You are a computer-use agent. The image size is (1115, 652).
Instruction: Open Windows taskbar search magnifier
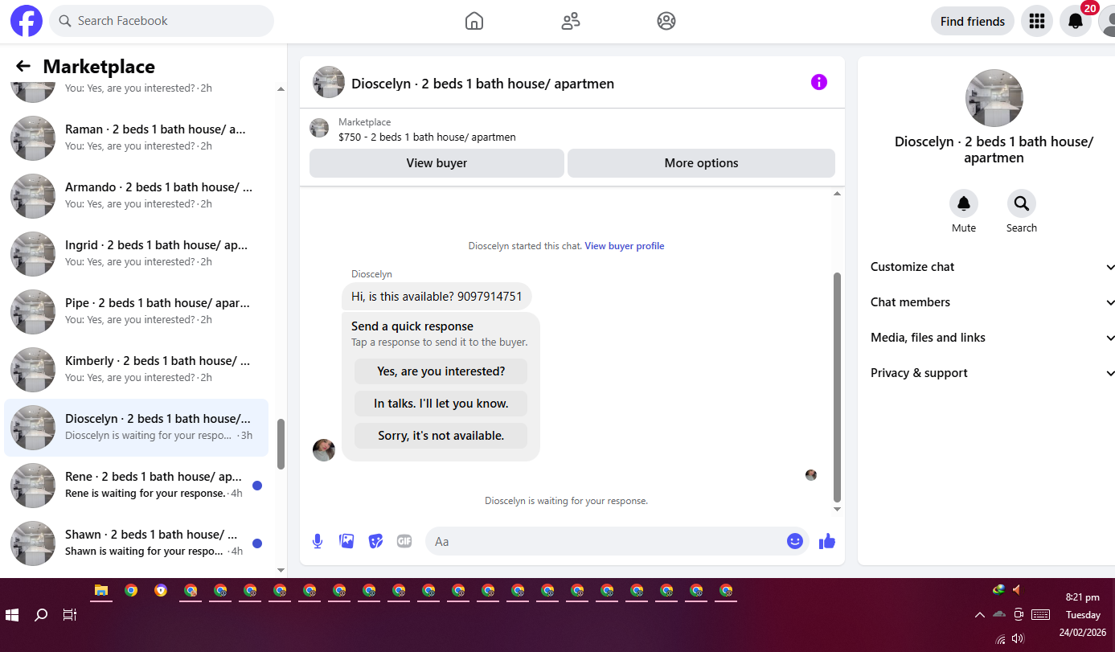[x=41, y=615]
